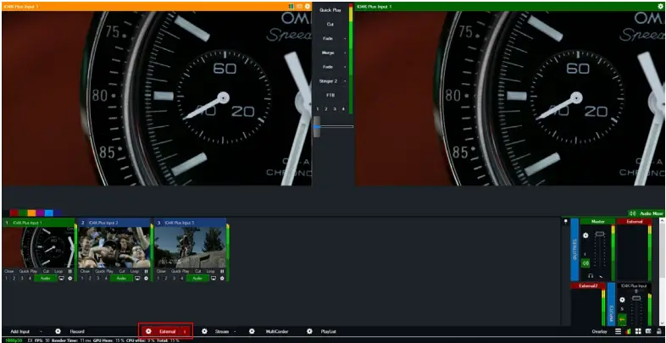666x343 pixels.
Task: Toggle Loop on Input 3
Action: click(210, 271)
